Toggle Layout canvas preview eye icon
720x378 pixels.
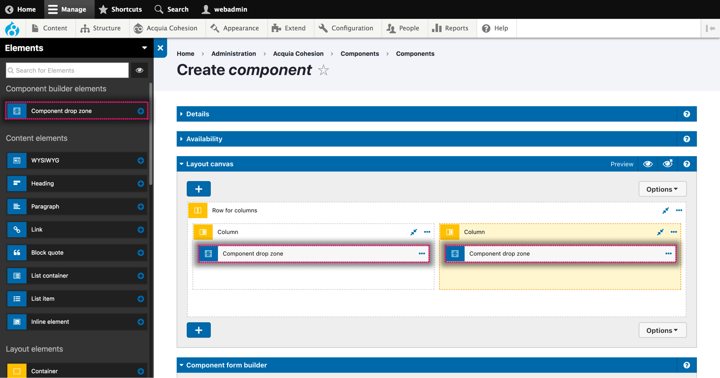648,164
